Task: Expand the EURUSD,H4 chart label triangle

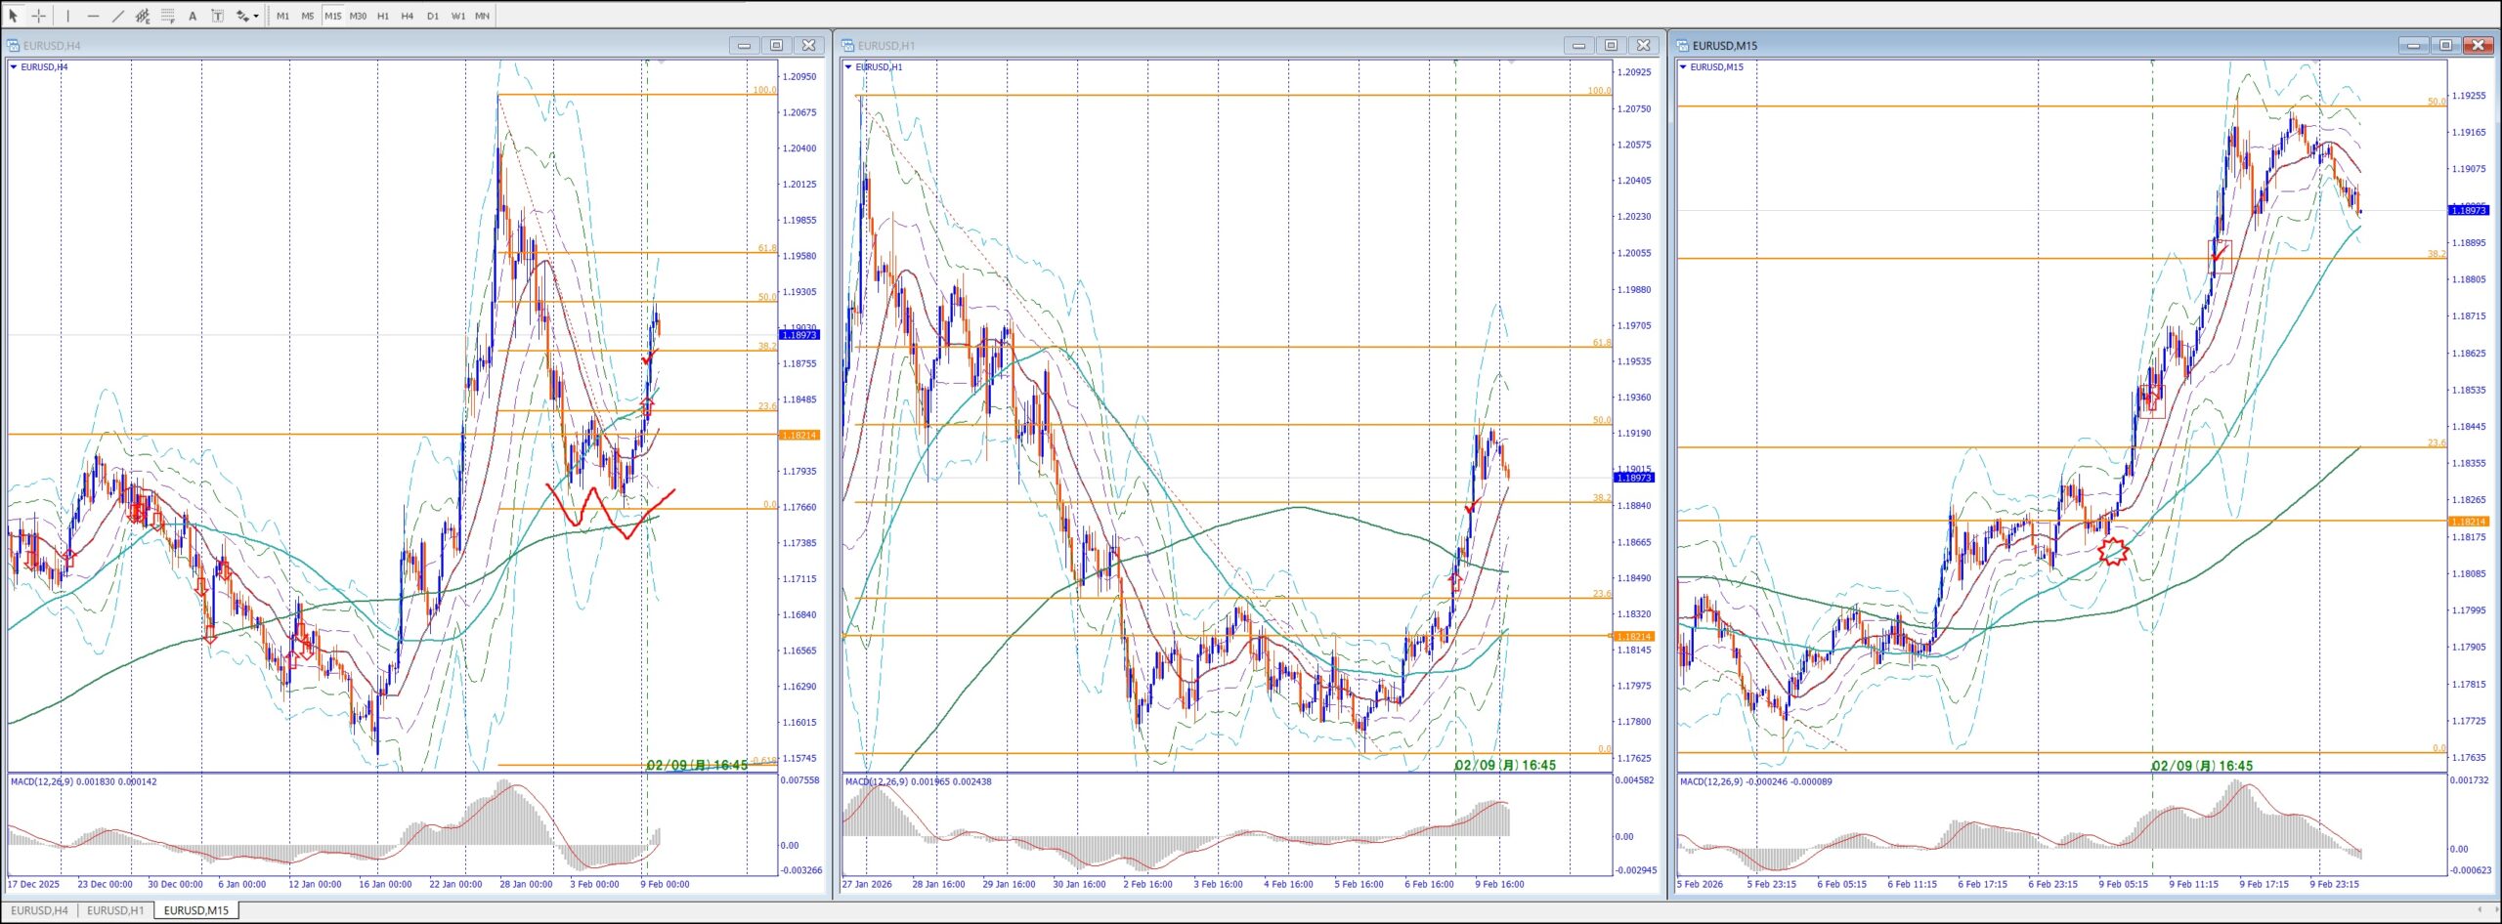Action: pyautogui.click(x=14, y=67)
